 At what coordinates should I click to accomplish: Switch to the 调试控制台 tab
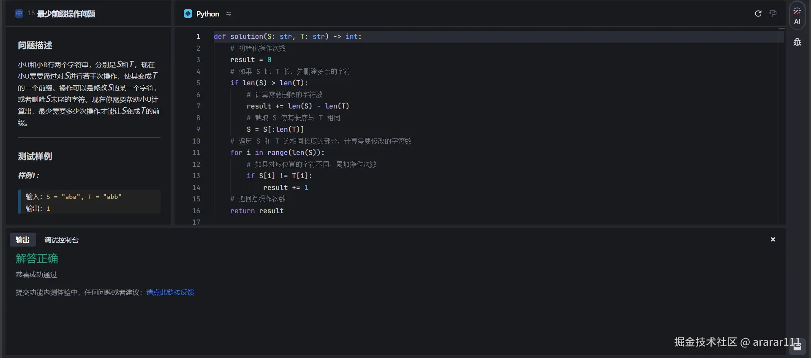(61, 240)
